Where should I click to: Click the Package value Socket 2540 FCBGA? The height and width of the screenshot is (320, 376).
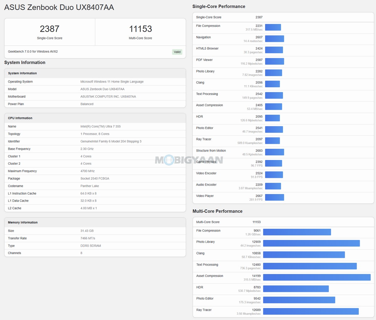(x=95, y=178)
